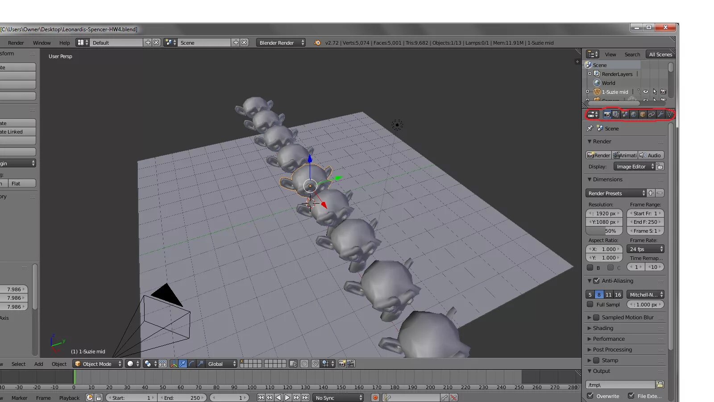The width and height of the screenshot is (714, 402).
Task: Open the 3D view Select menu
Action: point(18,364)
